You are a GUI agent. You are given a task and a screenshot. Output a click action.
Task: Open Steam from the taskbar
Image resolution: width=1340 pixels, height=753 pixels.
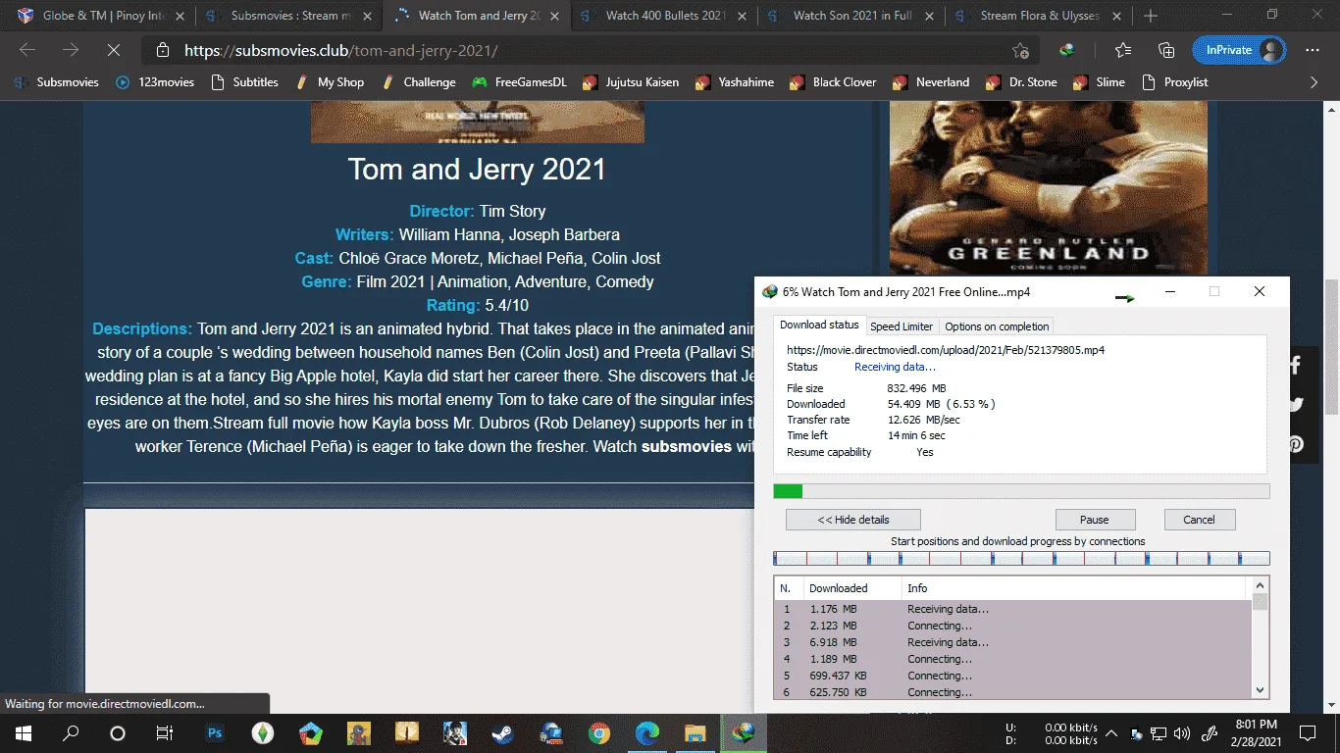503,732
